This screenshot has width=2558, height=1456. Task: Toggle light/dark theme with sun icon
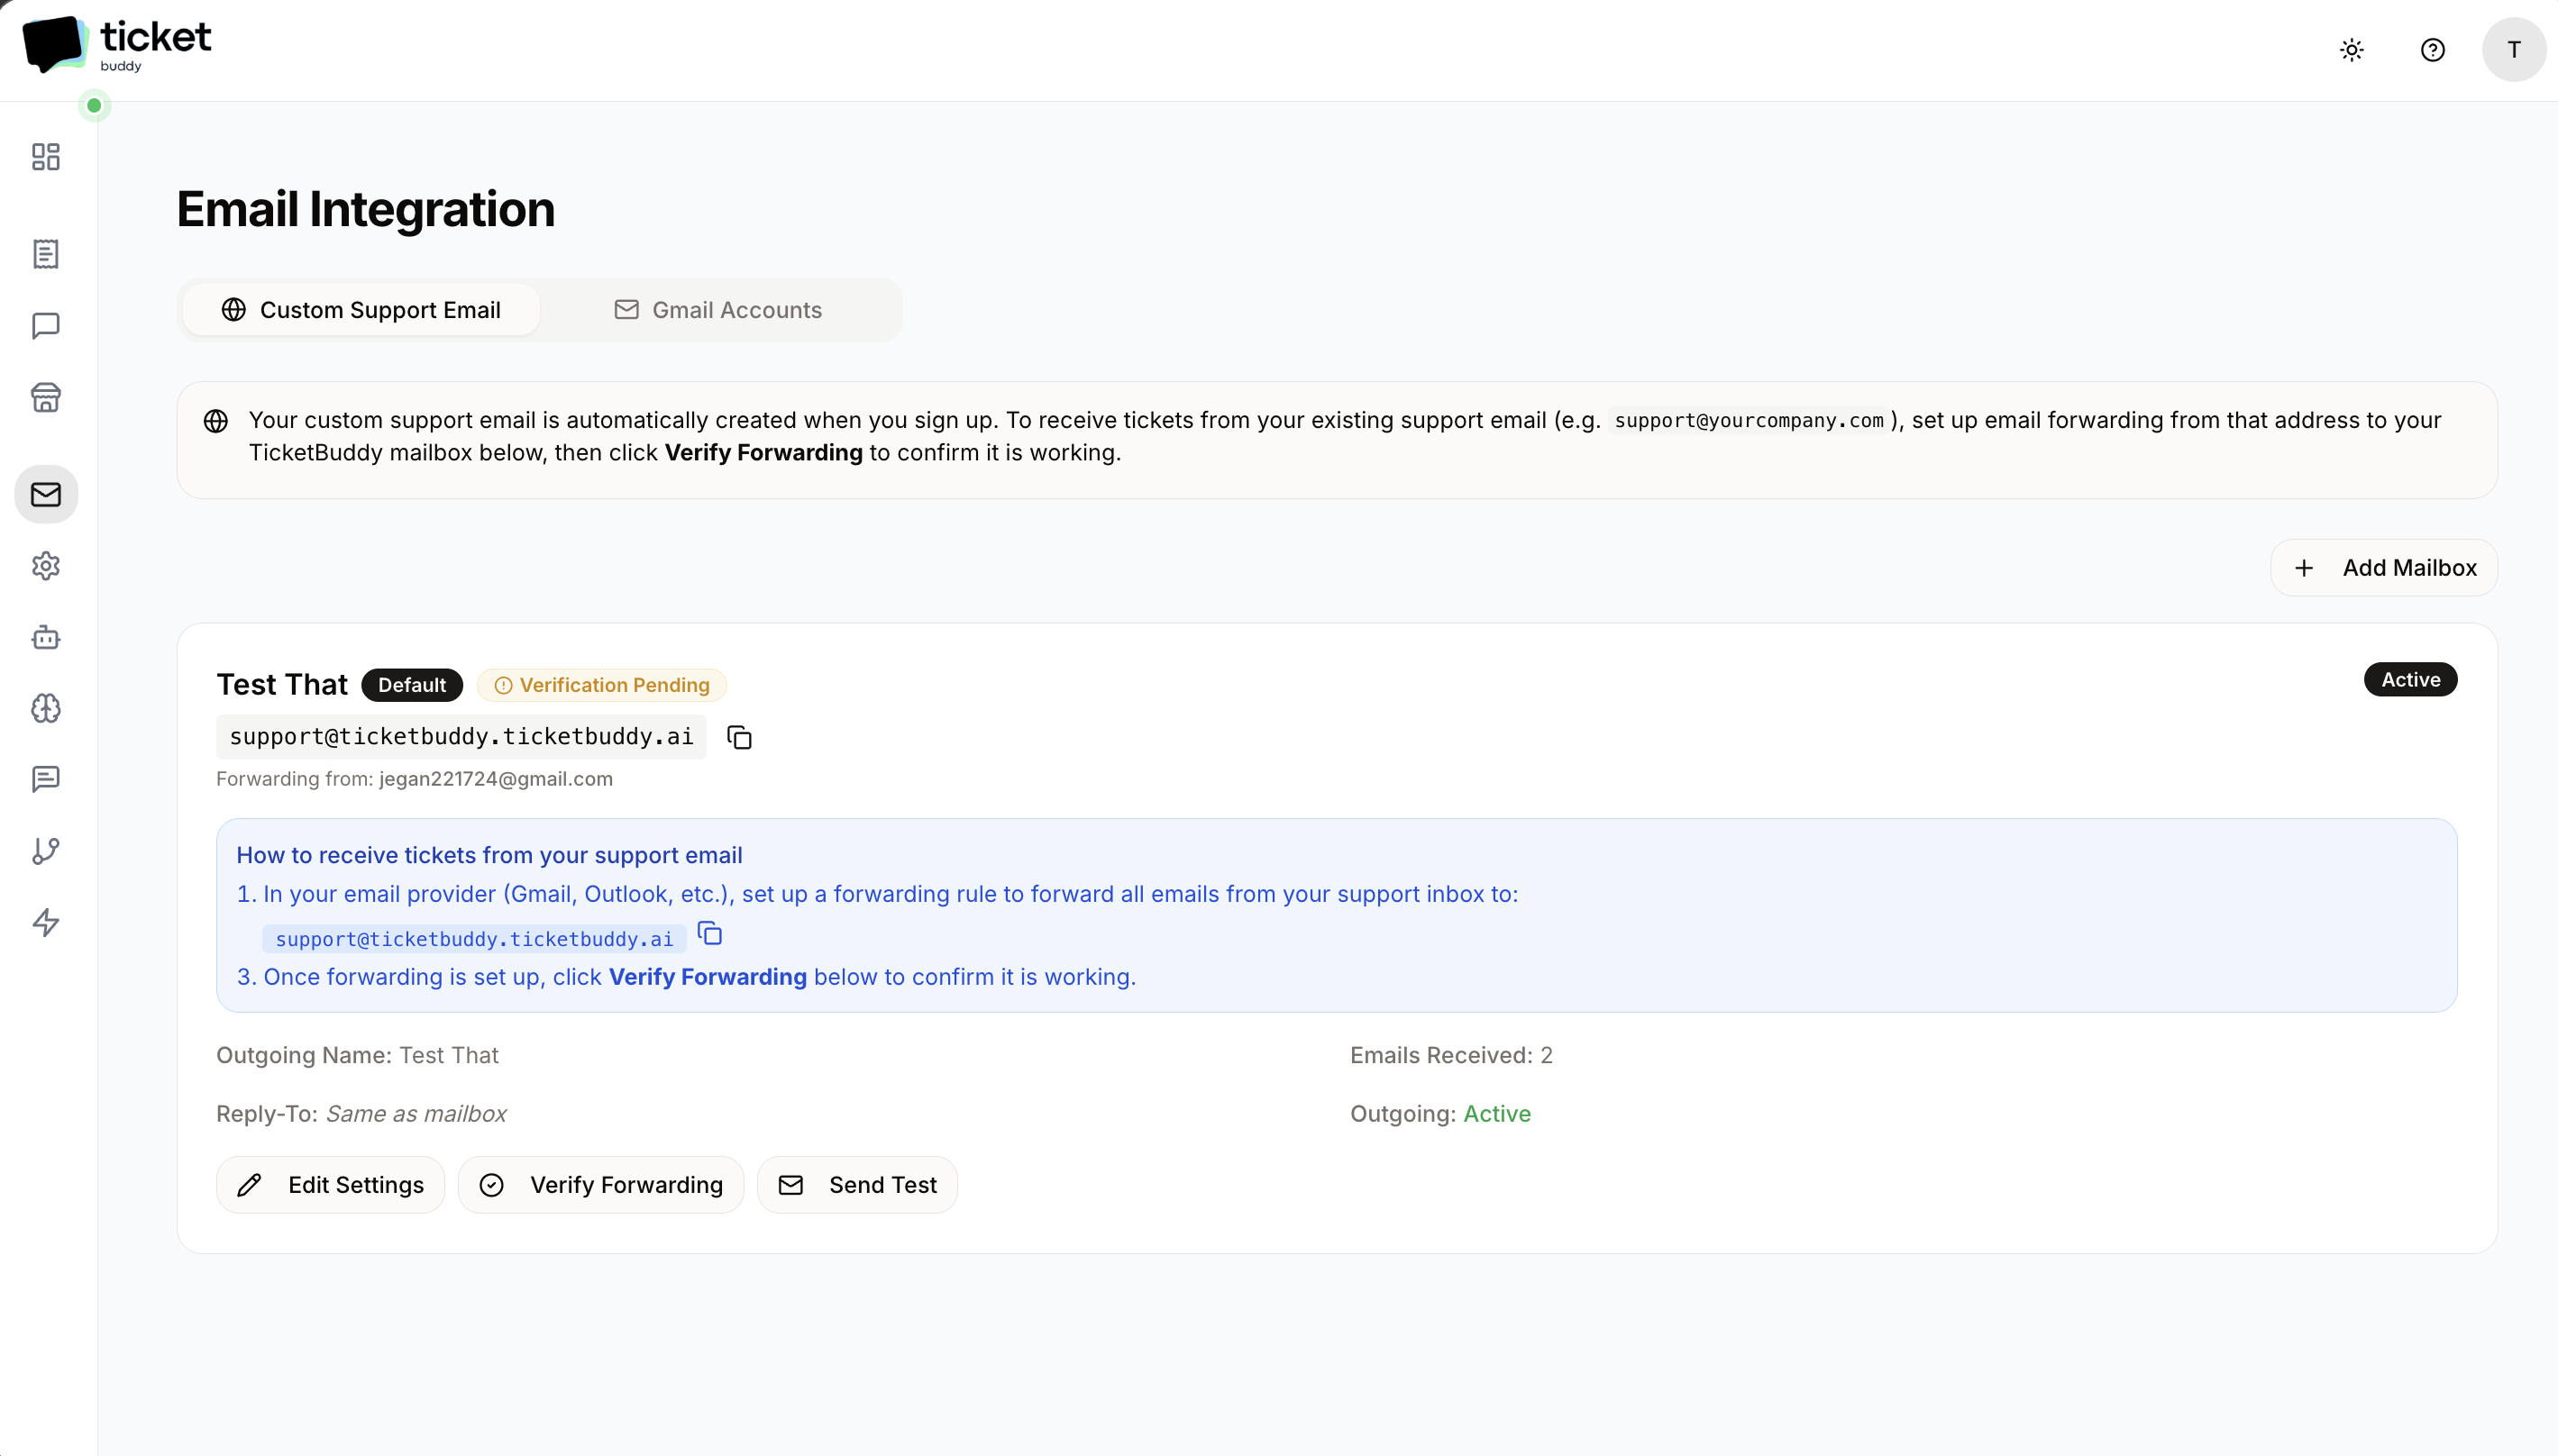coord(2351,49)
